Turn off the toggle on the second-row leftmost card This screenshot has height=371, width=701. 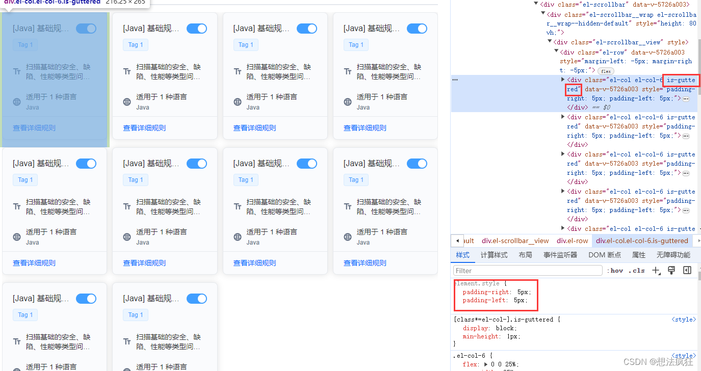point(86,163)
